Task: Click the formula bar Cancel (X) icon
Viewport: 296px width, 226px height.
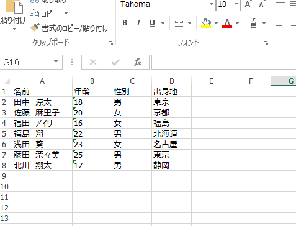Action: tap(93, 62)
